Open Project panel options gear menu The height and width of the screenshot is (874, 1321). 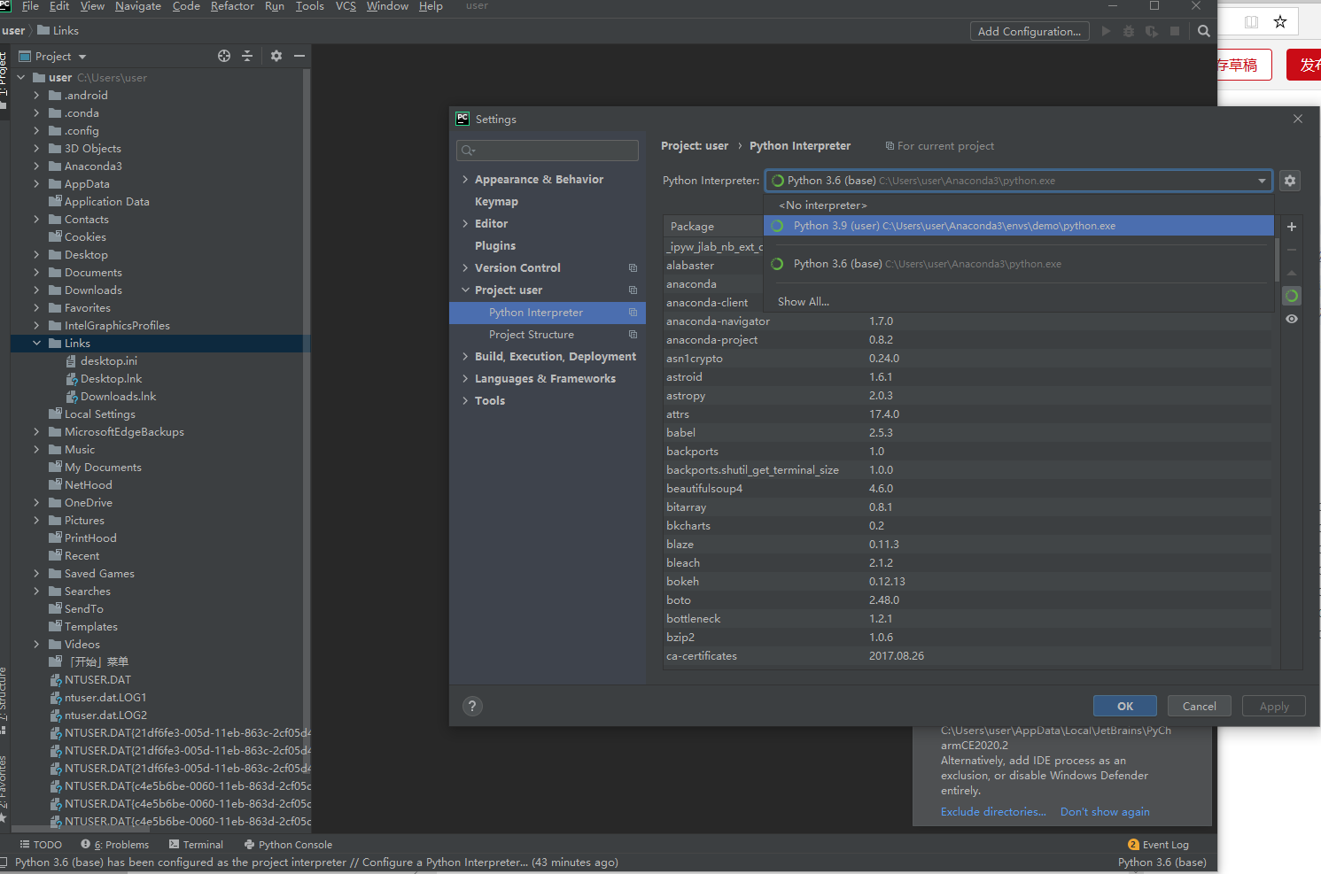tap(276, 55)
